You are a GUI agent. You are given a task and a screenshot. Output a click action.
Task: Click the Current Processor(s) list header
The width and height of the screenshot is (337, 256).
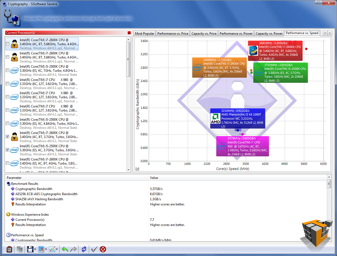tap(68, 33)
